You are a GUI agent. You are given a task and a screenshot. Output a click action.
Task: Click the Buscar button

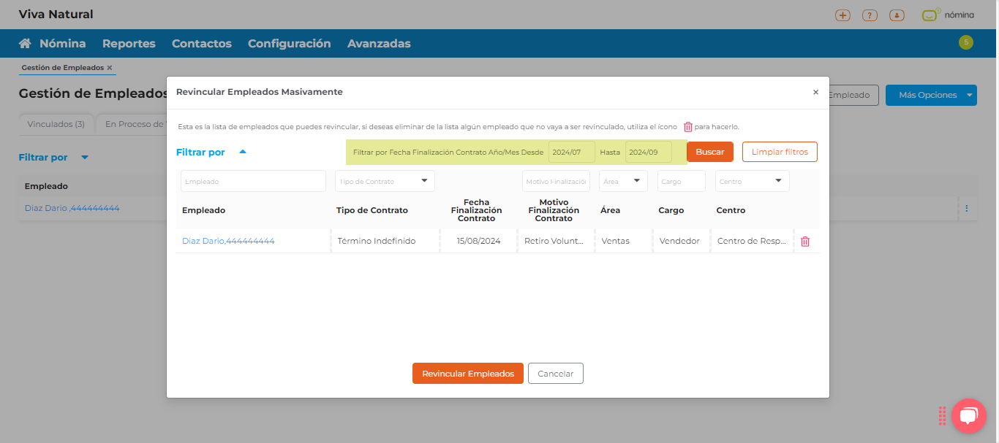[709, 152]
